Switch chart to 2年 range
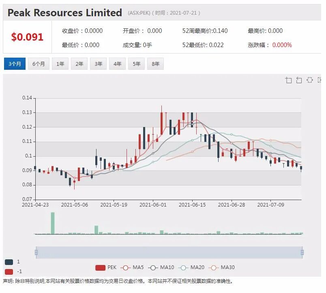The width and height of the screenshot is (326, 293). coord(79,64)
